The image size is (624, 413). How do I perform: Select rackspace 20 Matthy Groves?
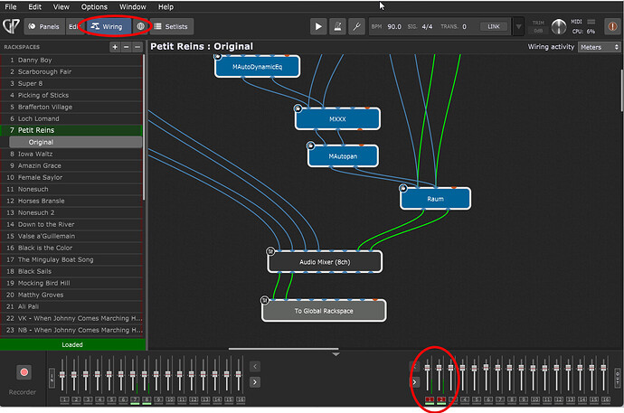71,295
